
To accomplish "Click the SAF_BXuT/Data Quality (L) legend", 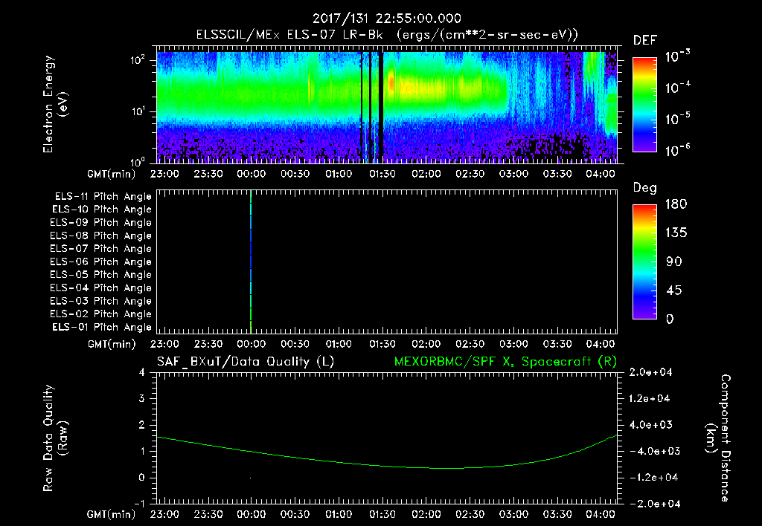I will pos(246,362).
